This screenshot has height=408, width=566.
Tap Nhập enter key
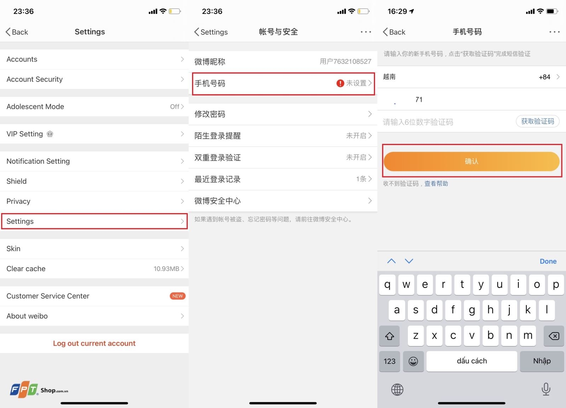coord(542,361)
